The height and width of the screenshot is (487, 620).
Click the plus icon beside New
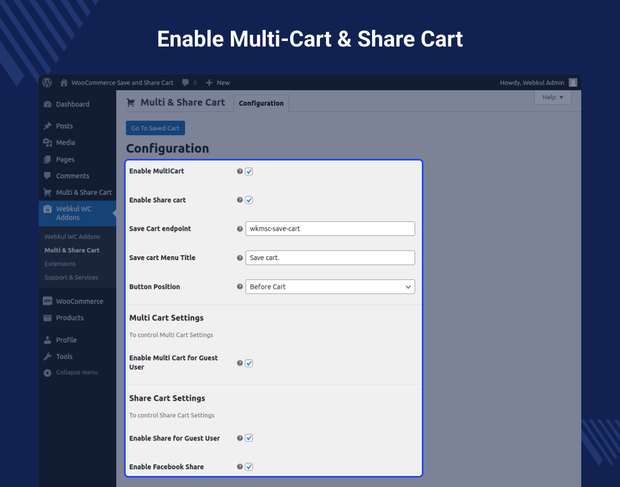tap(209, 82)
